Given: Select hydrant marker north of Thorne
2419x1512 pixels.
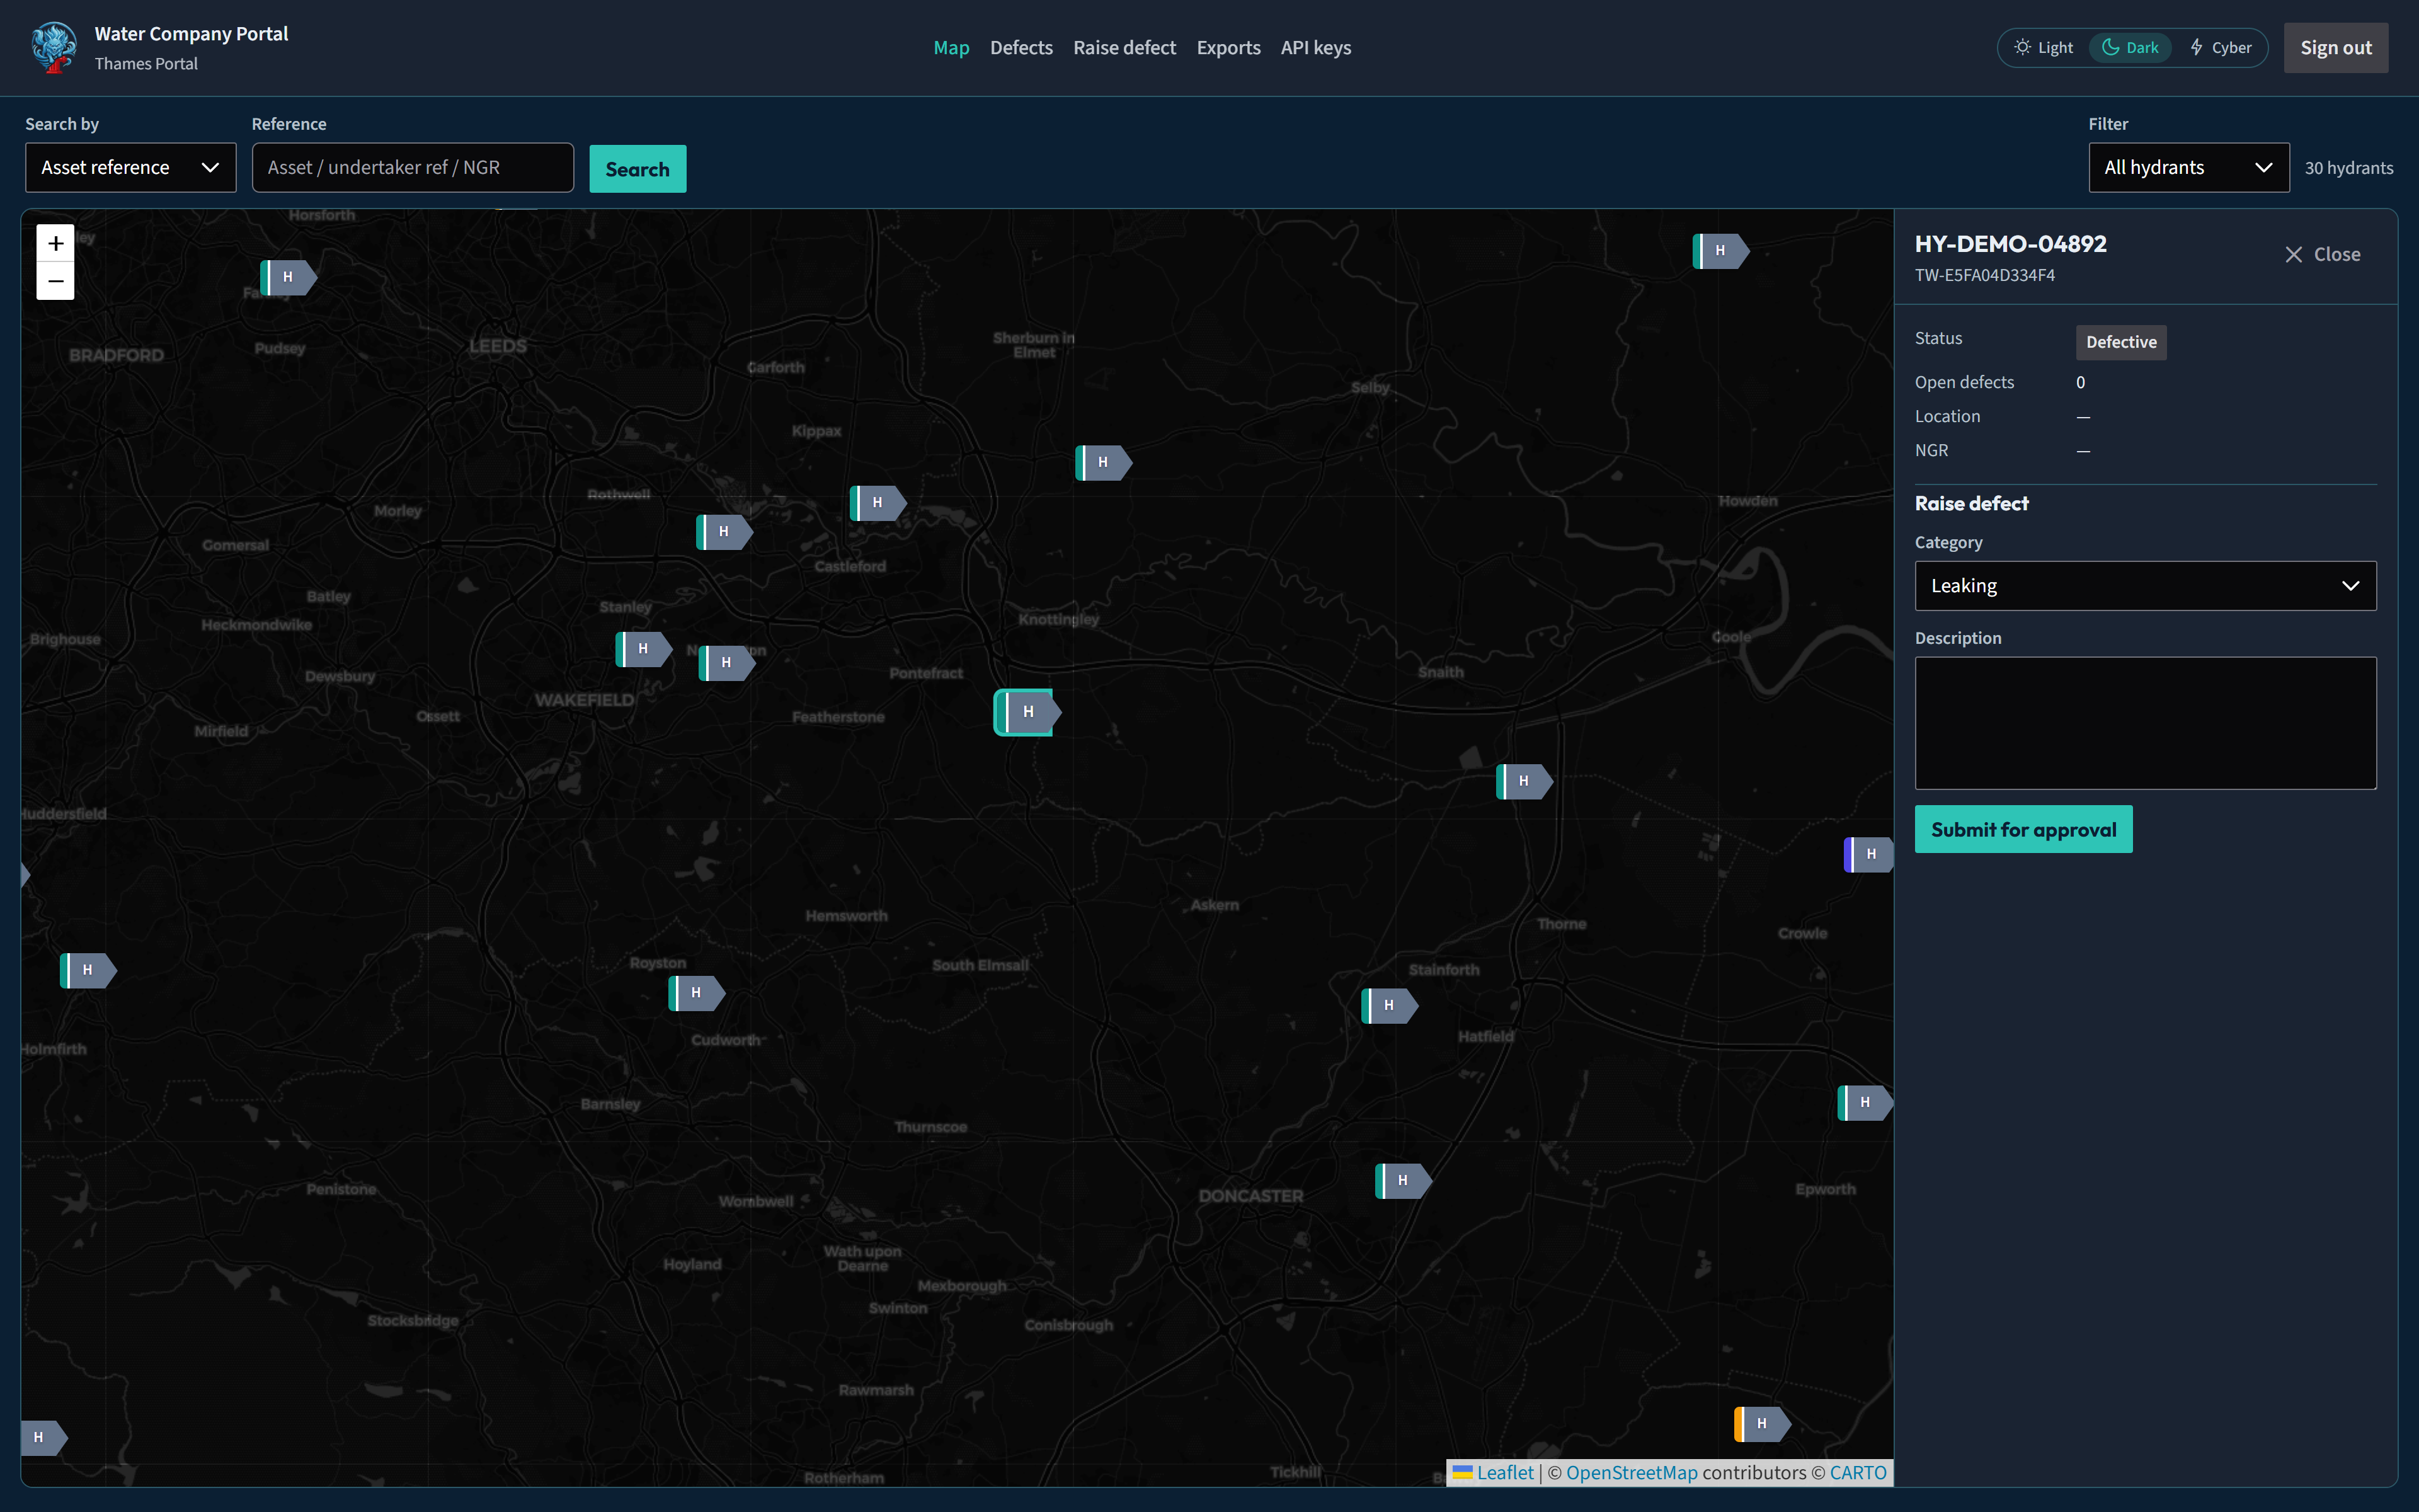Looking at the screenshot, I should [1523, 781].
